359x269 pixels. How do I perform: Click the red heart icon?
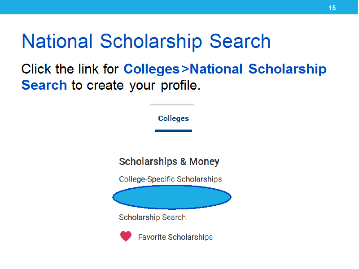126,236
